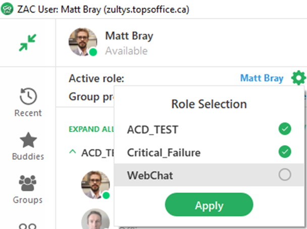
Task: Enable the WebChat role circle
Action: 285,175
